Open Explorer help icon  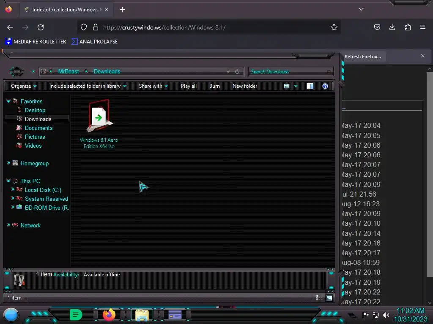click(325, 86)
